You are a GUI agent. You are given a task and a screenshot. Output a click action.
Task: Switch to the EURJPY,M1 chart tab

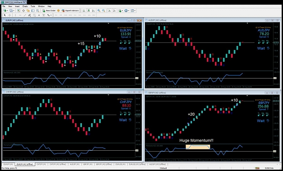[8, 164]
